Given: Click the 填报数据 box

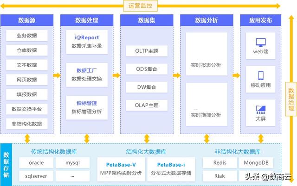Looking at the screenshot, I should (27, 94).
